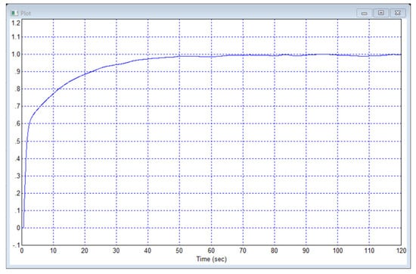Click the 'Time (sec)' axis label
Image resolution: width=416 pixels, height=274 pixels.
point(212,259)
